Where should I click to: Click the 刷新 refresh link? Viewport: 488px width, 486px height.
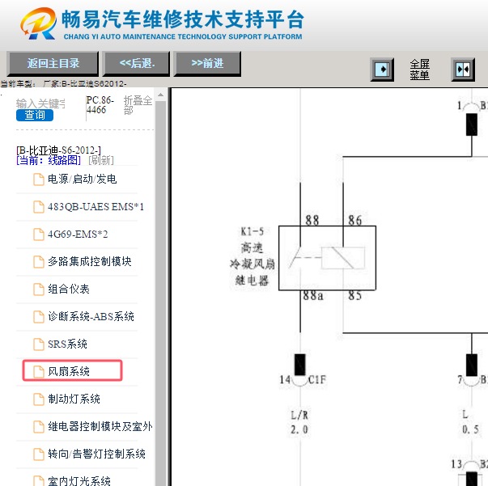[x=101, y=160]
